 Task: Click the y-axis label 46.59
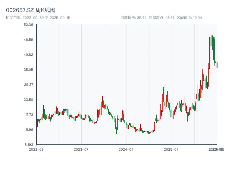[x=28, y=40]
